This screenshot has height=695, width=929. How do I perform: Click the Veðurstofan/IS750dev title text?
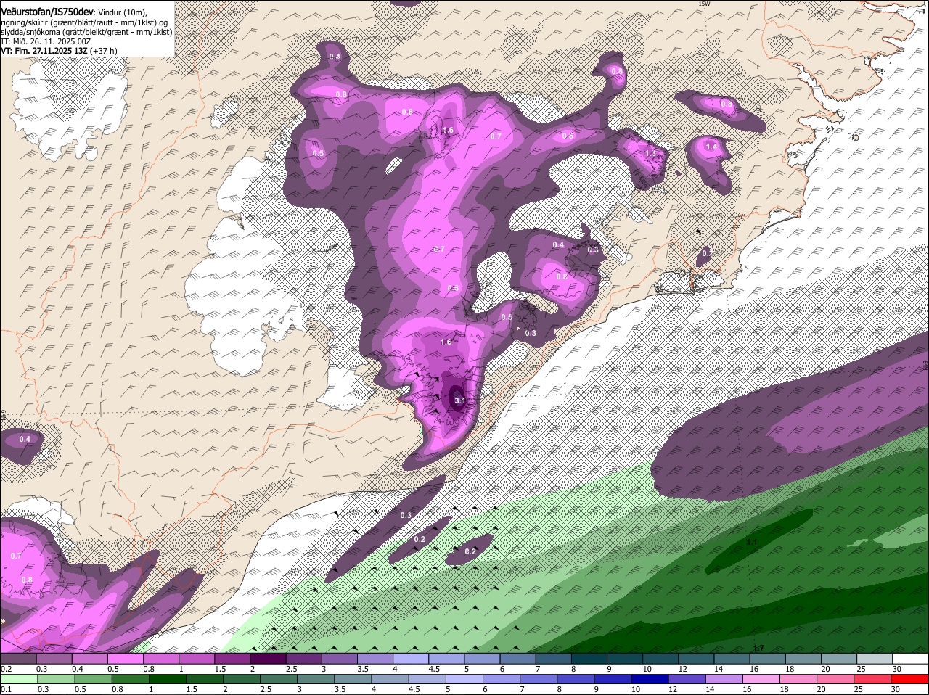click(x=47, y=11)
